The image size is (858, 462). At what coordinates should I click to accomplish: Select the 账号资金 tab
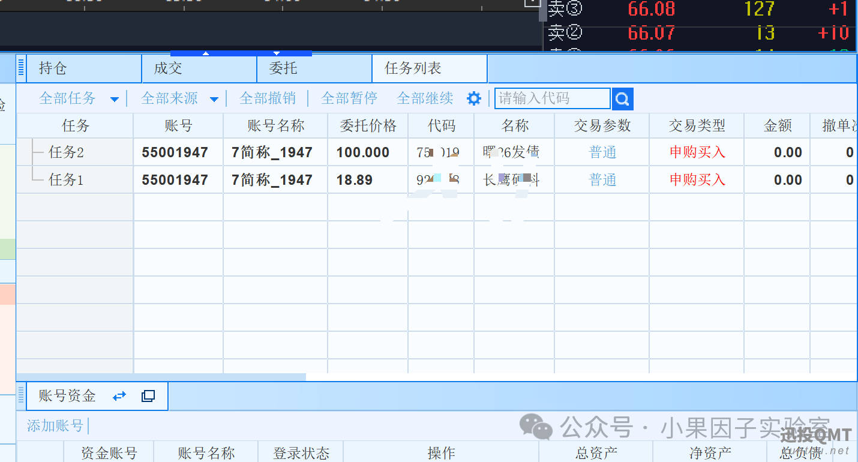click(97, 396)
